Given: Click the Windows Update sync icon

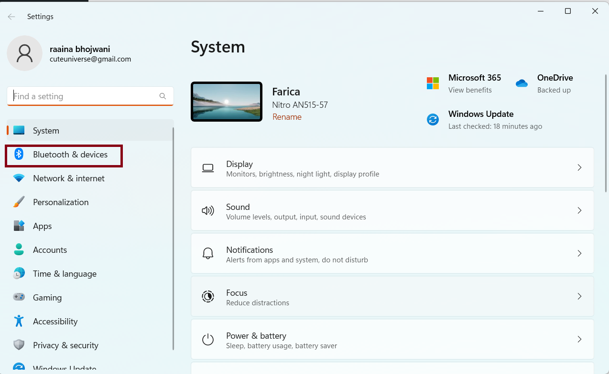Looking at the screenshot, I should (x=433, y=119).
